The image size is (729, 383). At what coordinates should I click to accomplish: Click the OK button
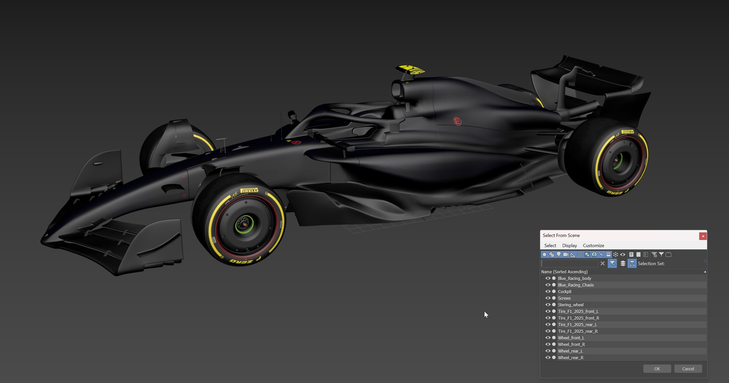coord(657,369)
